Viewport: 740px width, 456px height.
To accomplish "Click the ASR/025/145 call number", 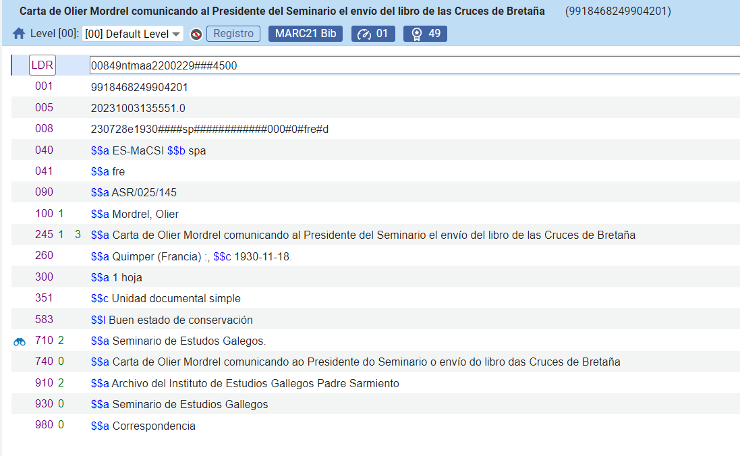I will 144,193.
